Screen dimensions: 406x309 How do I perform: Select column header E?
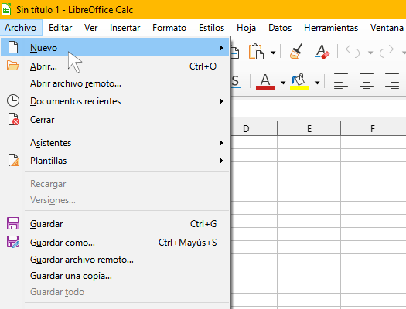click(x=309, y=128)
